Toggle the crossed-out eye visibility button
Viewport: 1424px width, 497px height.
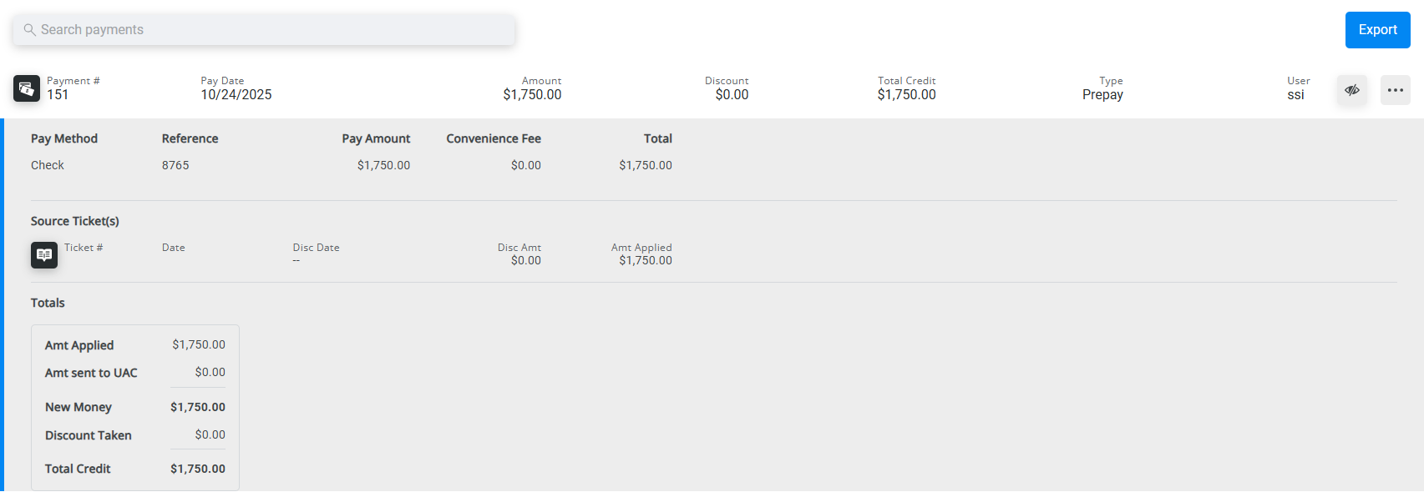(1352, 90)
